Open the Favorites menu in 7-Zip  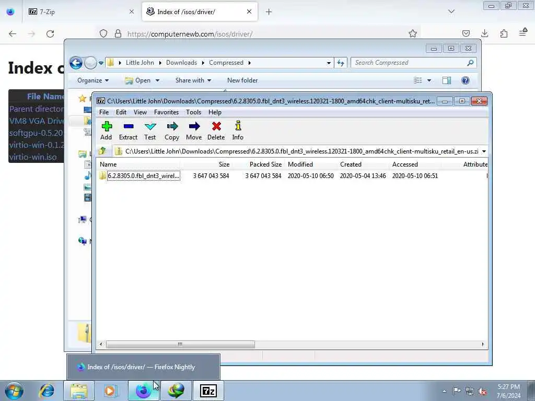pos(166,112)
